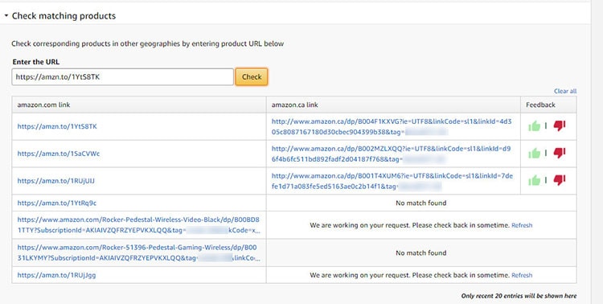Screen dimensions: 603x304
Task: Click the URL input field
Action: (123, 77)
